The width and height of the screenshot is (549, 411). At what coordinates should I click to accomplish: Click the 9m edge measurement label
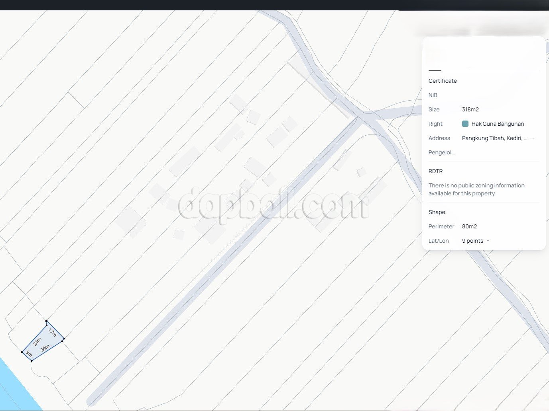click(29, 353)
